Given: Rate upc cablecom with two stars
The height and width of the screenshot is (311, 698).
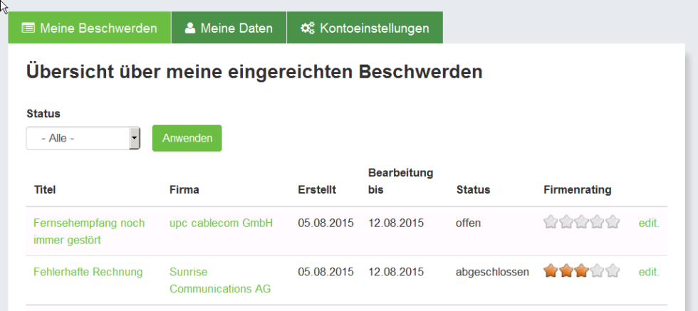Looking at the screenshot, I should click(x=566, y=221).
